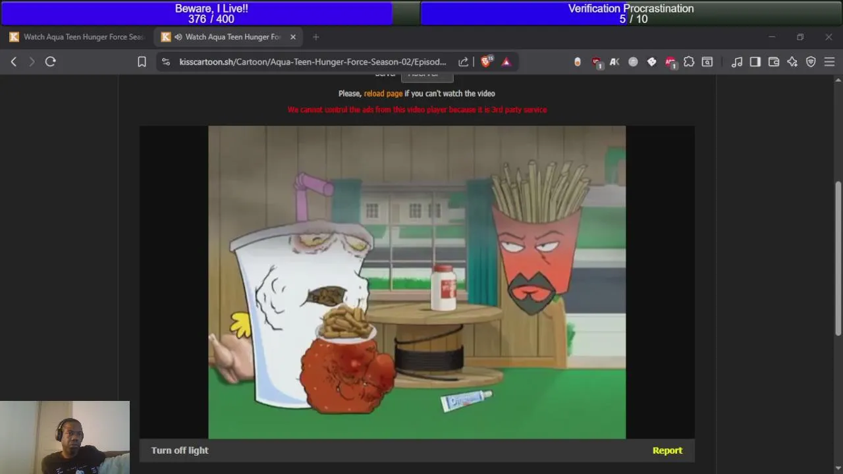Click the cartoon video player frame
Screen dimensions: 843x474
coord(417,282)
